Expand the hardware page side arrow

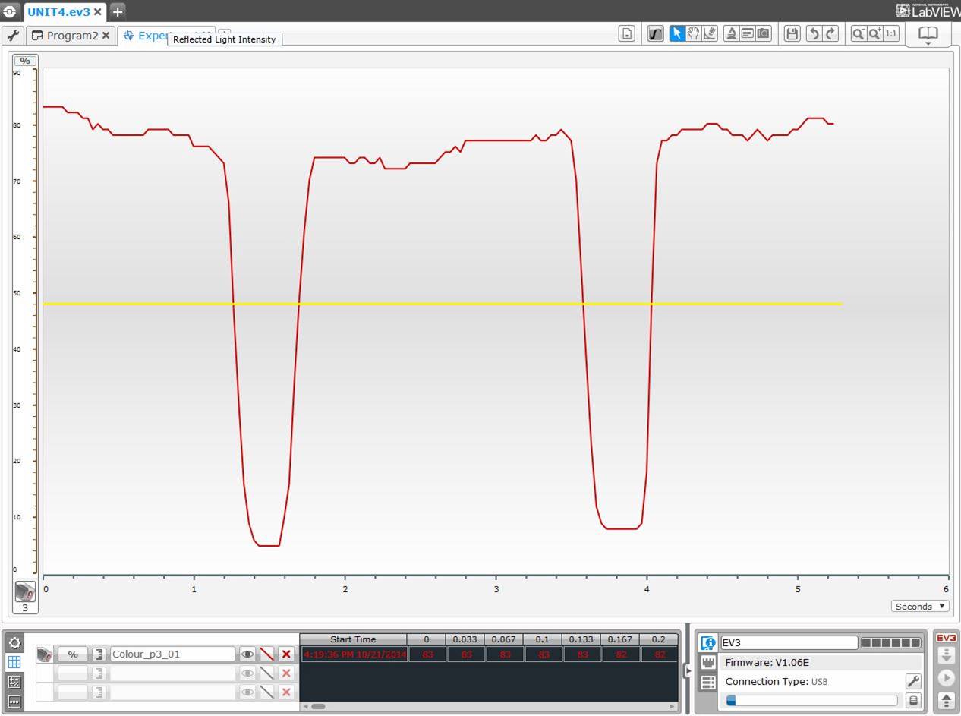[688, 670]
